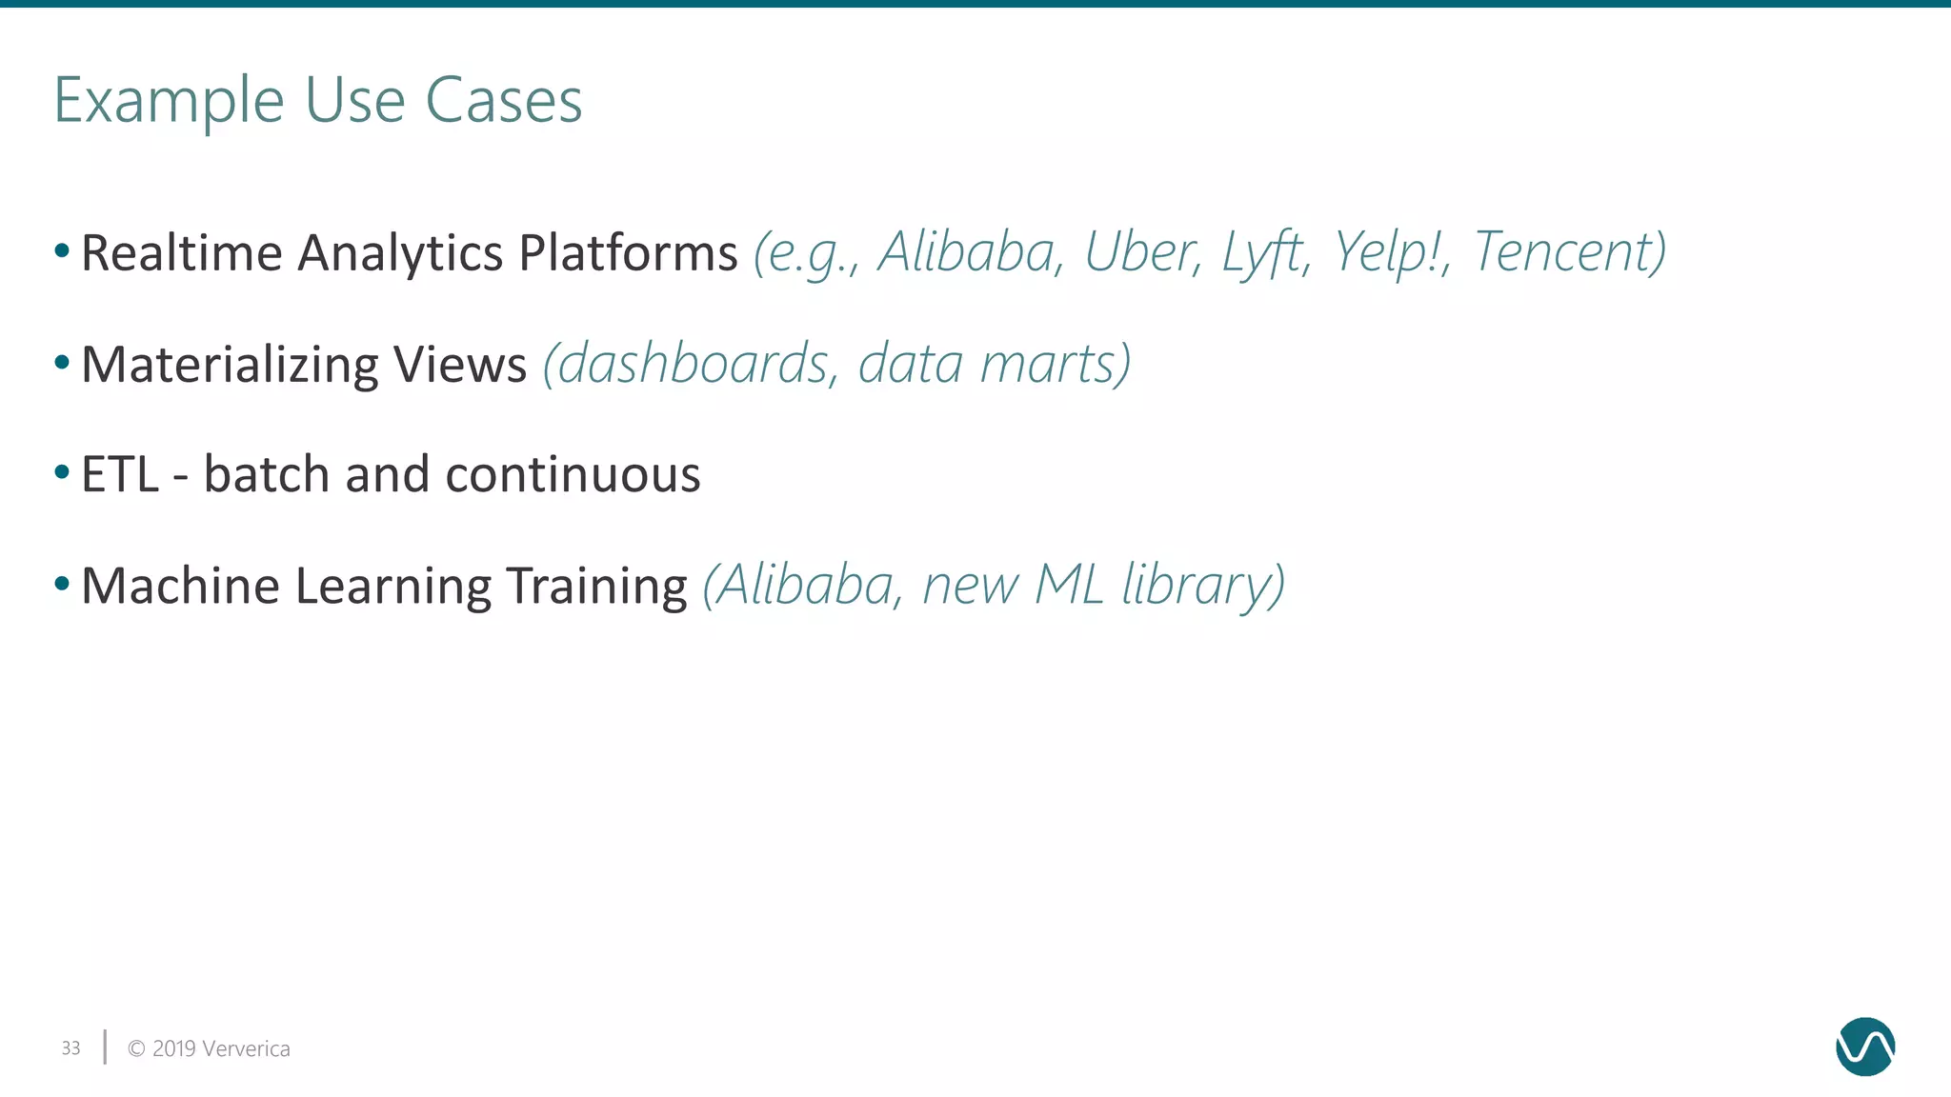Click the bullet dot before ETL

[x=62, y=472]
